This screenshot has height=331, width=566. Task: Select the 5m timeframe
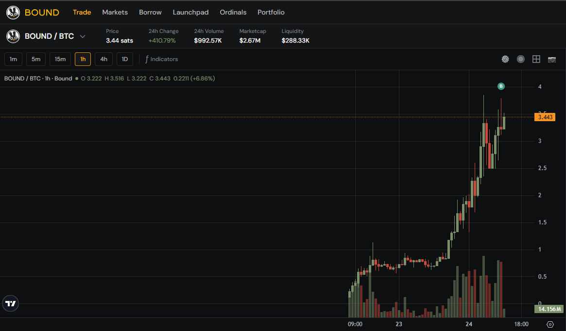36,59
